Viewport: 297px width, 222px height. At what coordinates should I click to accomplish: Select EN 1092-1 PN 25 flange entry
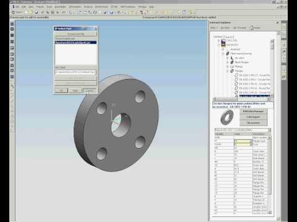[254, 92]
